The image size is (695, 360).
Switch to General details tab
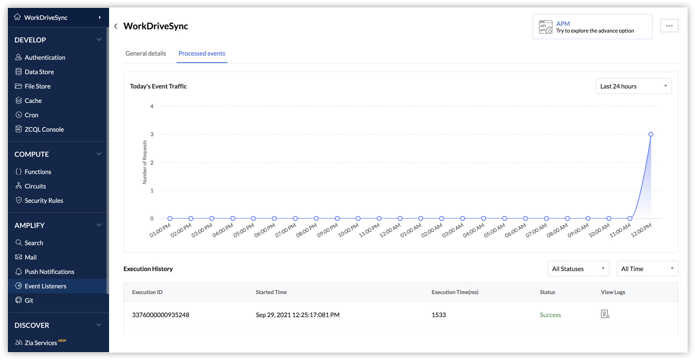click(146, 53)
